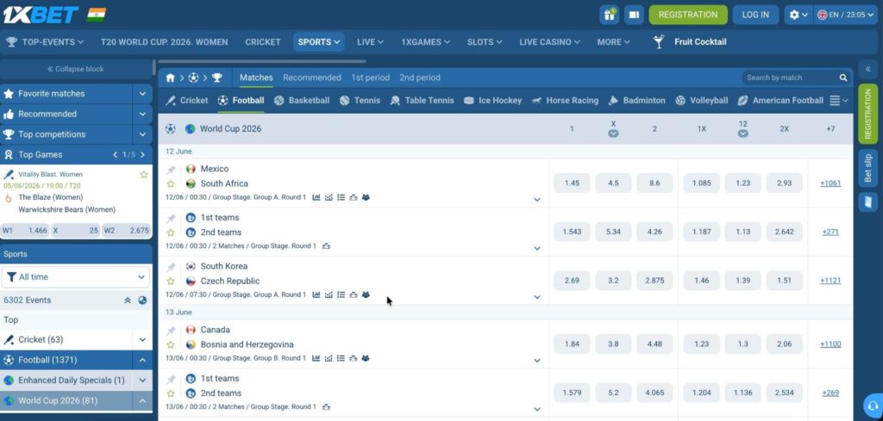Open podium icon for 12 June 1st teams row

[x=326, y=245]
